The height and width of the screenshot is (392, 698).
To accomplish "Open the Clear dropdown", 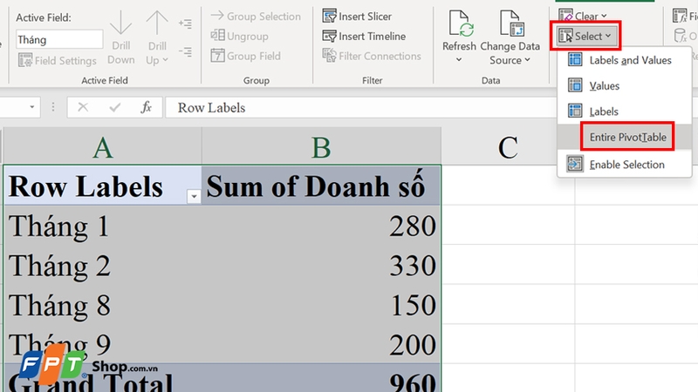I will (583, 16).
